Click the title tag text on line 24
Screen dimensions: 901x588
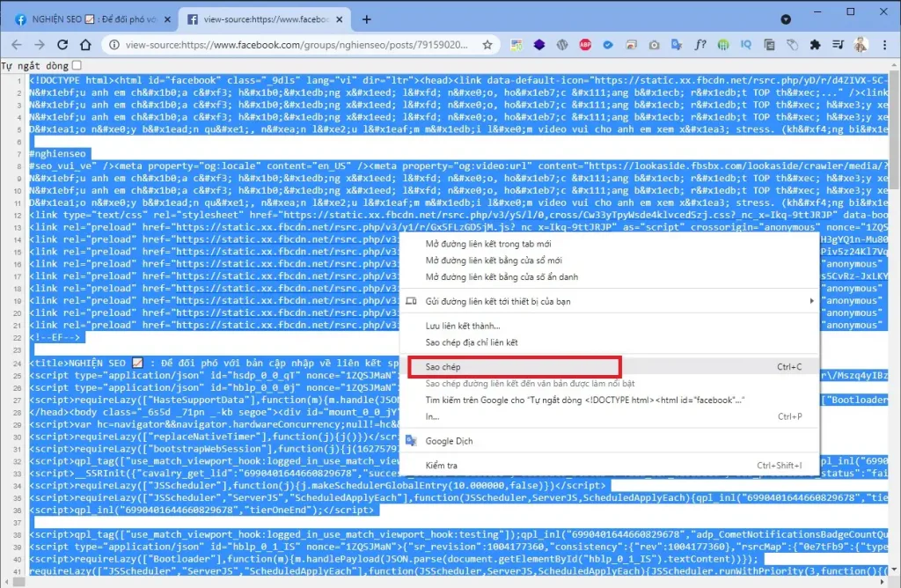point(215,364)
